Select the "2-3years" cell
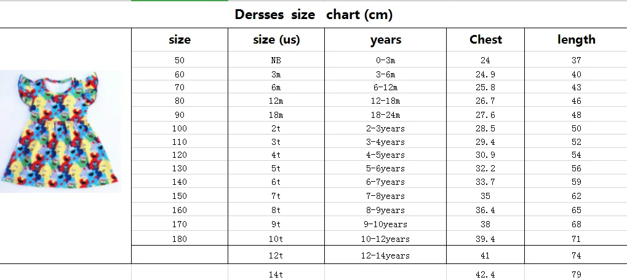Viewport: 627px width, 280px height. [x=386, y=129]
